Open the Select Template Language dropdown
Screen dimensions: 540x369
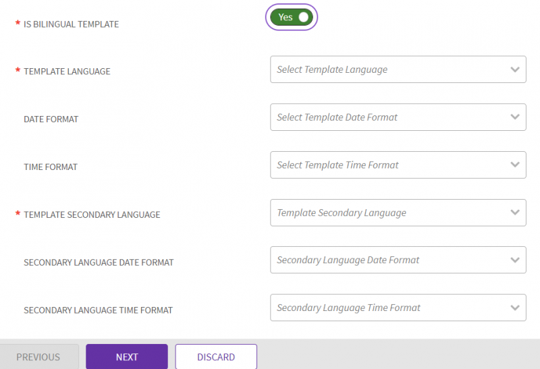click(x=398, y=69)
